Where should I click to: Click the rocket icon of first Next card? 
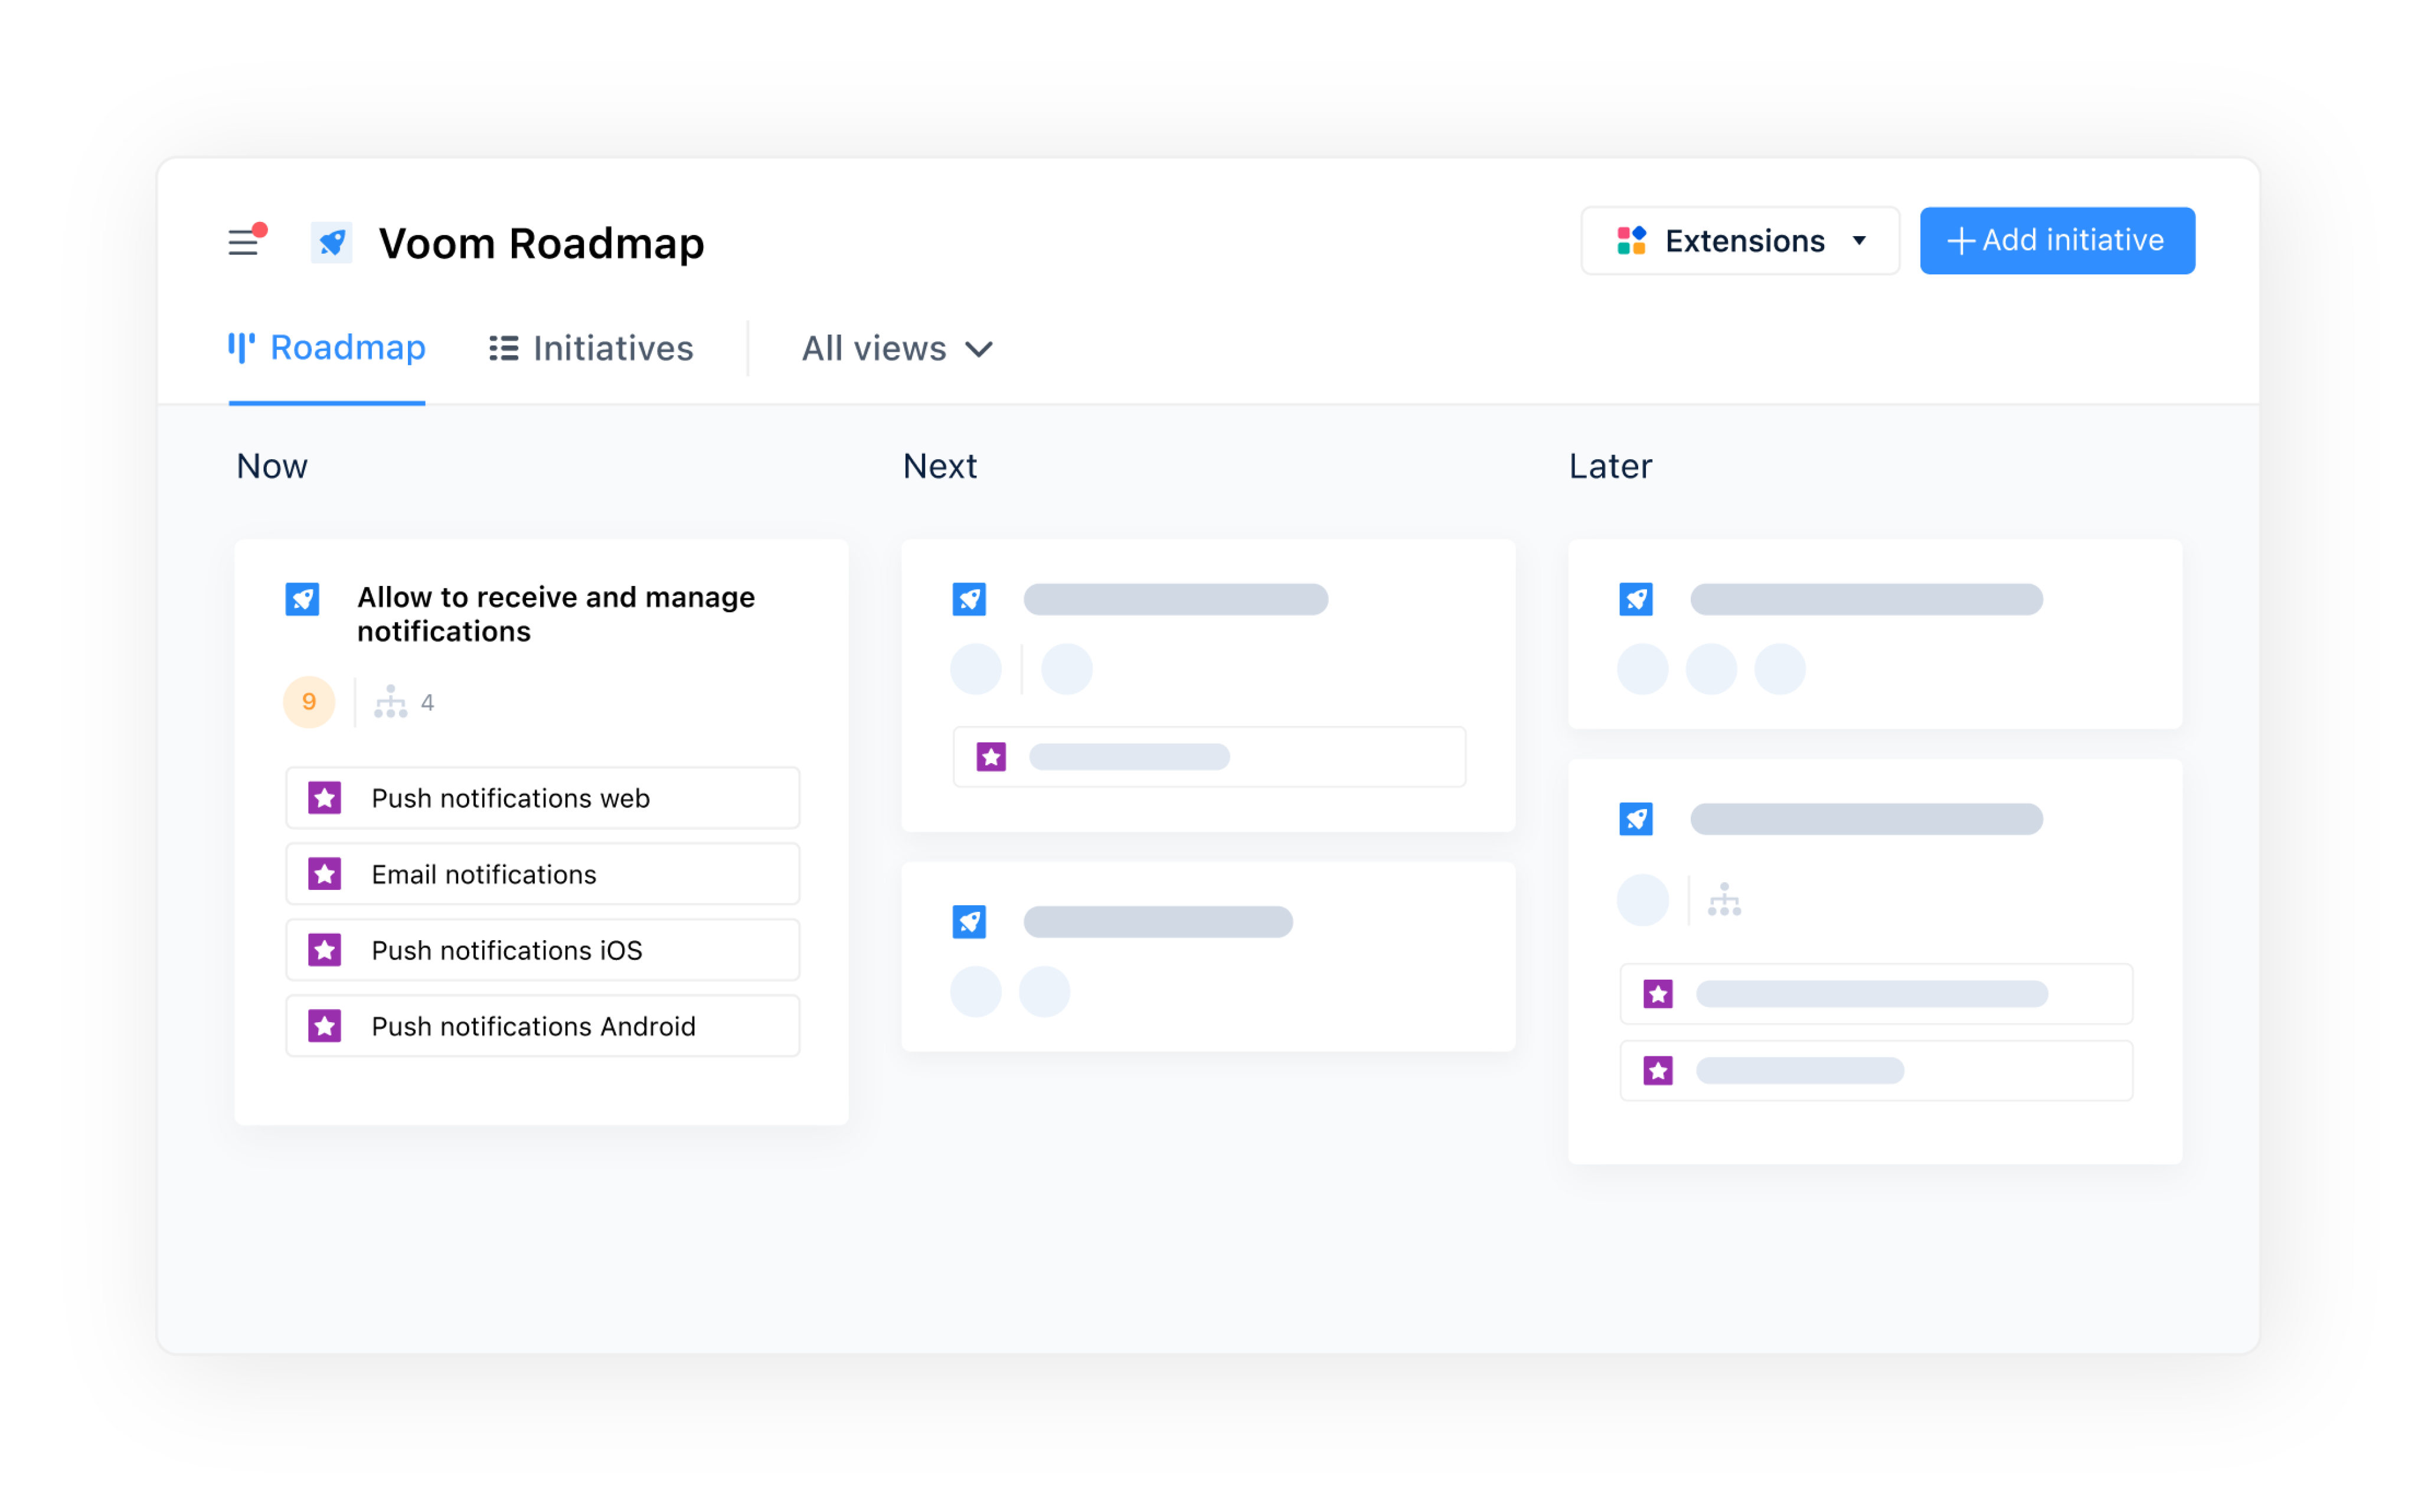[x=969, y=599]
